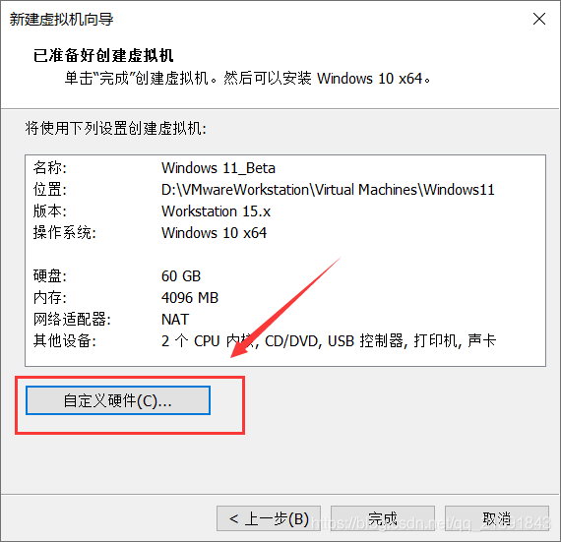Click Windows 10 x64 in the settings list
Image resolution: width=561 pixels, height=542 pixels.
214,233
